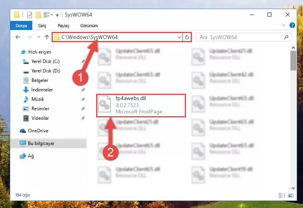
Task: Click the pin icon next to Müzik
Action: click(x=83, y=99)
